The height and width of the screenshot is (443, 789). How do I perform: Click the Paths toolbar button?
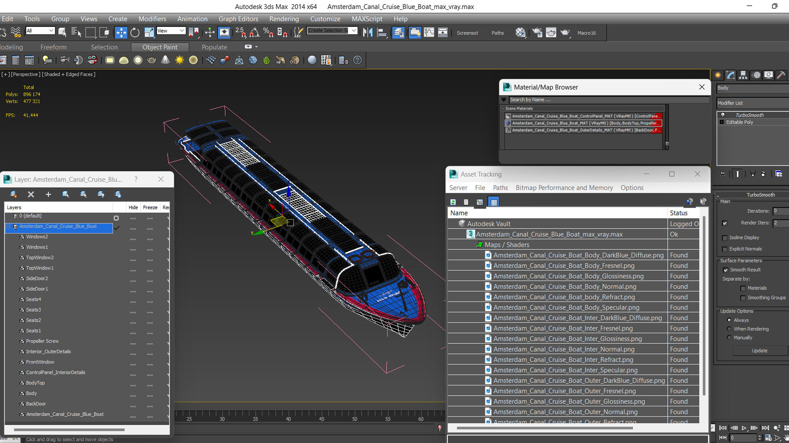point(498,33)
